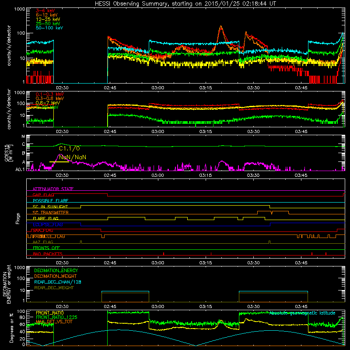Click the FRONT_RATIO legend label
Viewport: 350px width, 350px height.
pos(50,313)
